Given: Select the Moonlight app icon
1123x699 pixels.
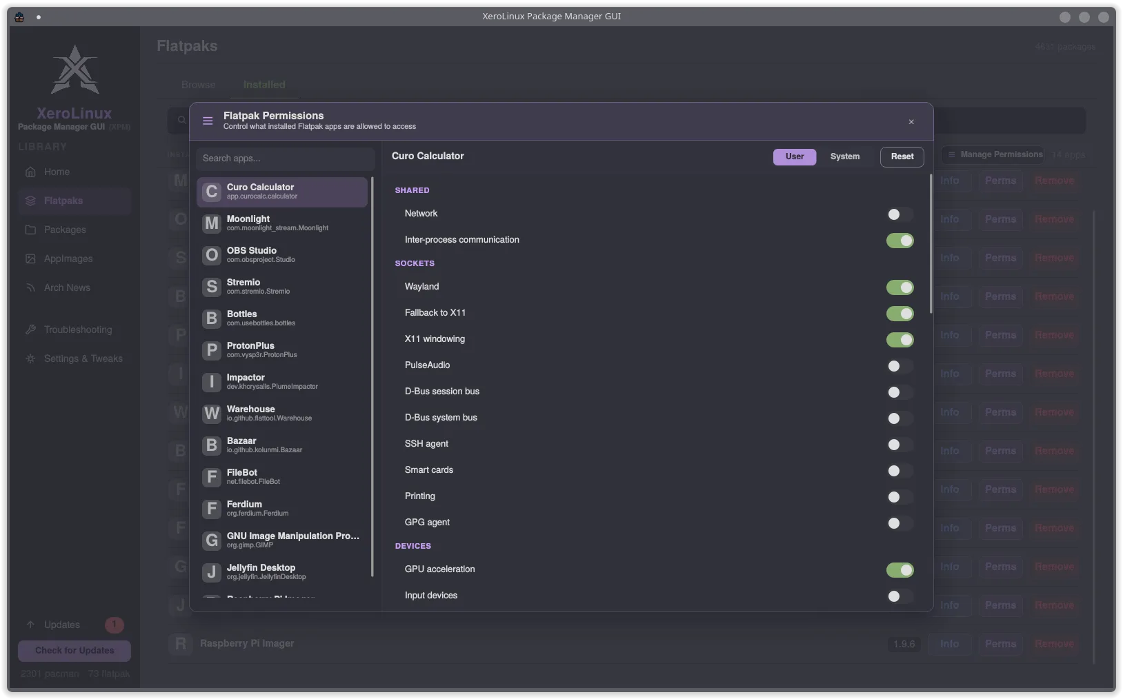Looking at the screenshot, I should coord(212,223).
